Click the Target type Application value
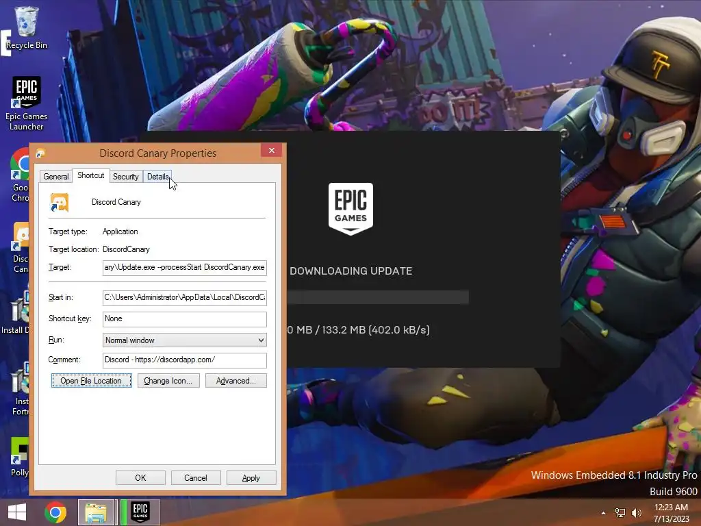 (120, 231)
